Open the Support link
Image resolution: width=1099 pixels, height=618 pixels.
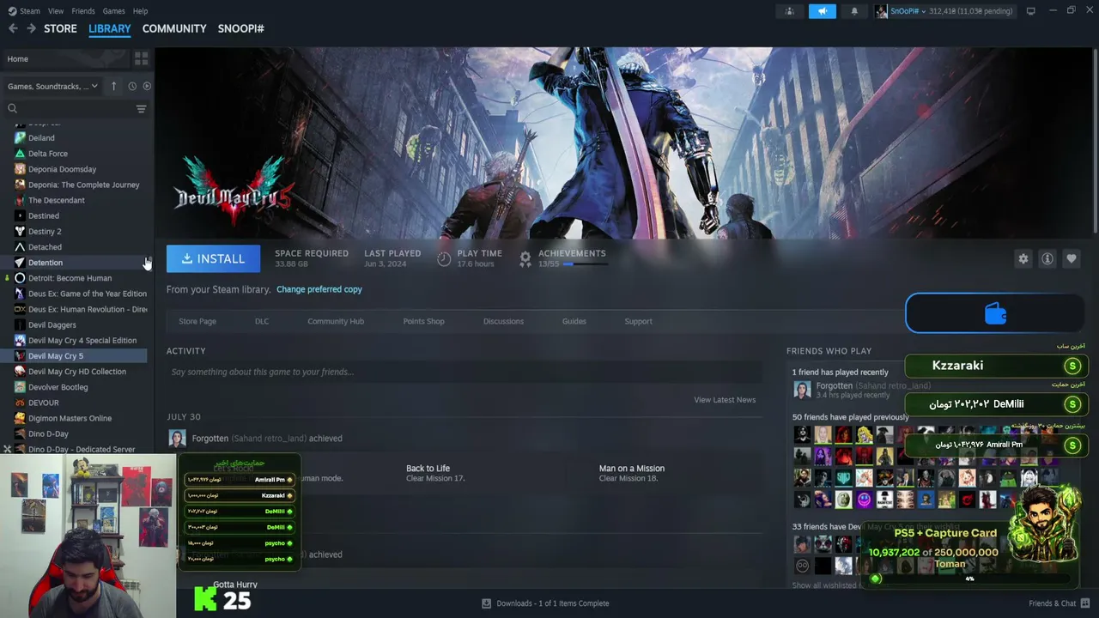pyautogui.click(x=638, y=321)
